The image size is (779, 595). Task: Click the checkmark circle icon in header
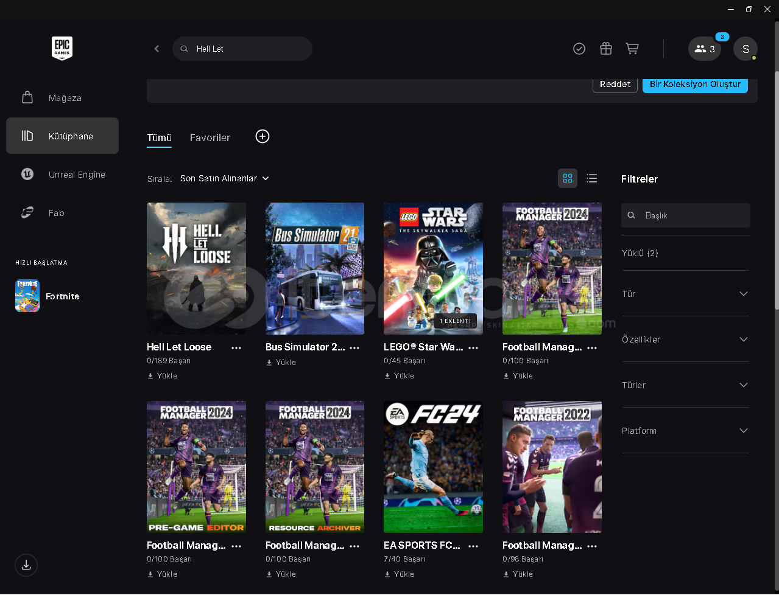point(579,49)
